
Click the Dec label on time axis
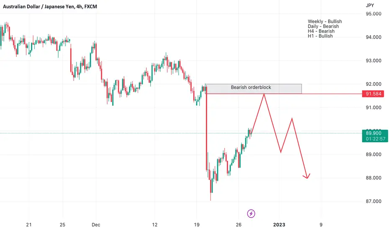pos(96,225)
